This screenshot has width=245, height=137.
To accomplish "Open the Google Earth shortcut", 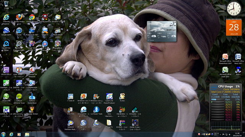I will click(x=6, y=31).
